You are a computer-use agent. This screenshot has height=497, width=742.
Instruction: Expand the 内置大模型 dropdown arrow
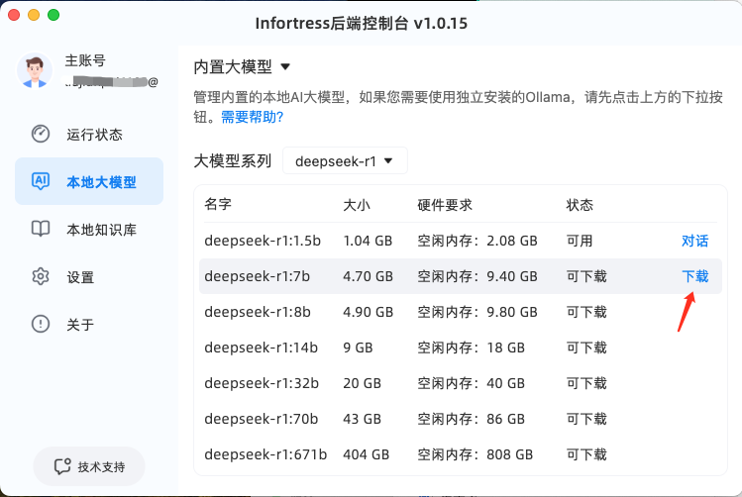tap(285, 66)
